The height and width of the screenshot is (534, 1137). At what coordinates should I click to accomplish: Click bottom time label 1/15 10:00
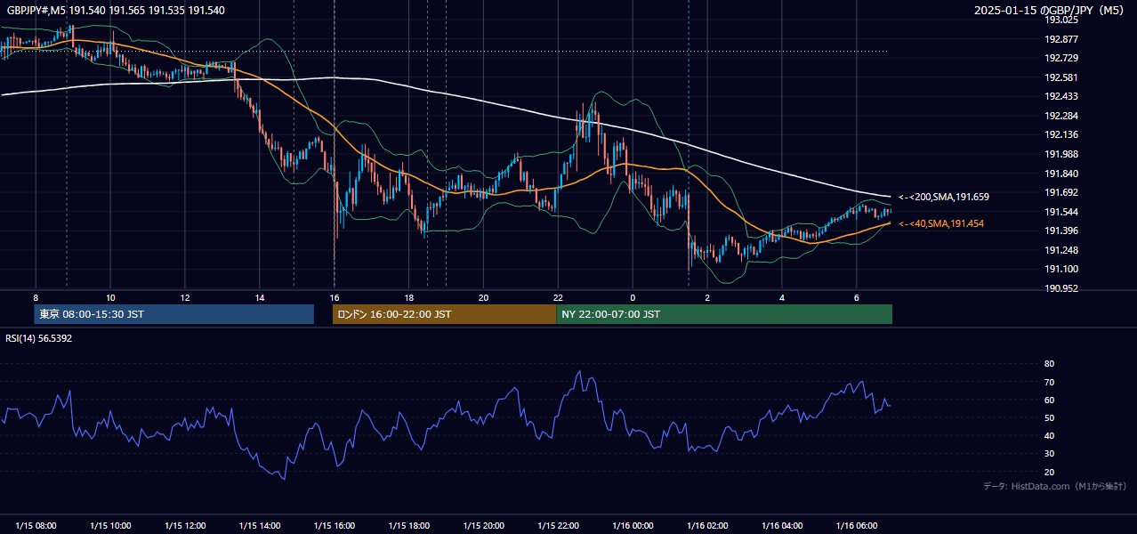pyautogui.click(x=110, y=526)
